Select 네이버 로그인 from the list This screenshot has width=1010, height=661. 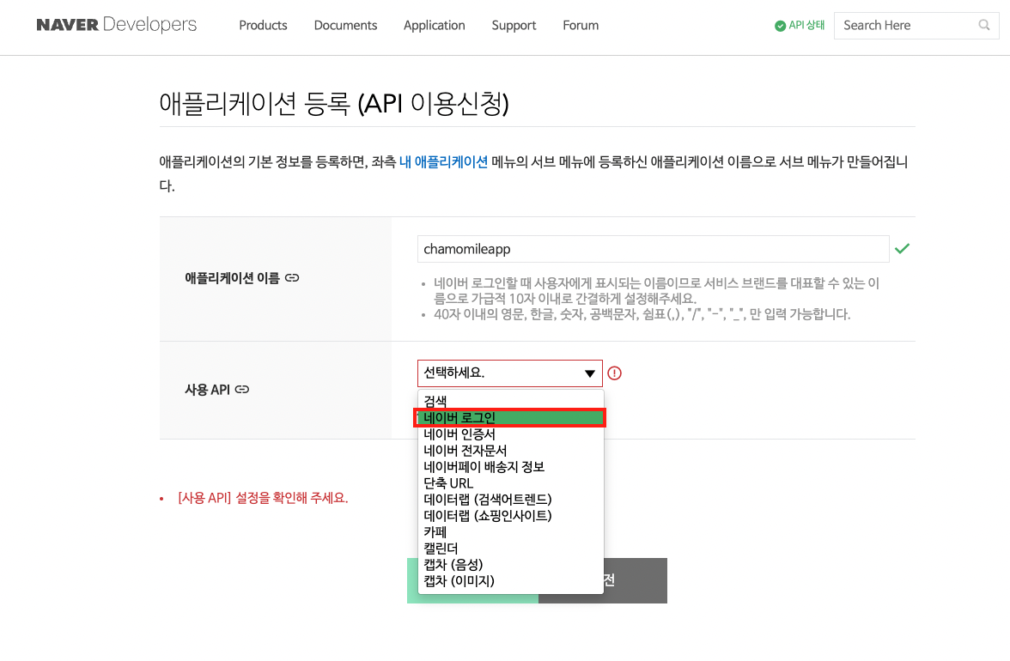coord(512,417)
